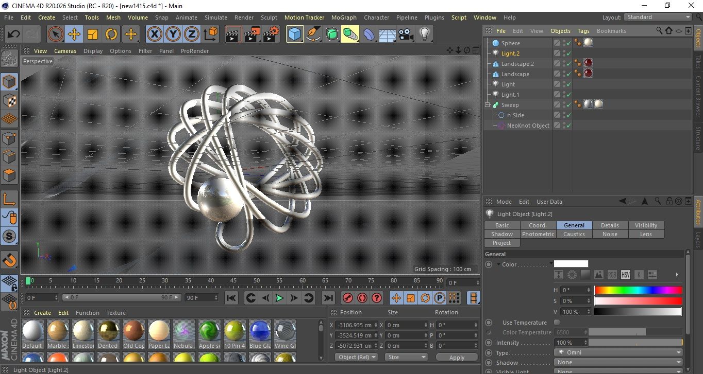This screenshot has width=703, height=374.
Task: Select the Move tool in toolbar
Action: coord(74,34)
